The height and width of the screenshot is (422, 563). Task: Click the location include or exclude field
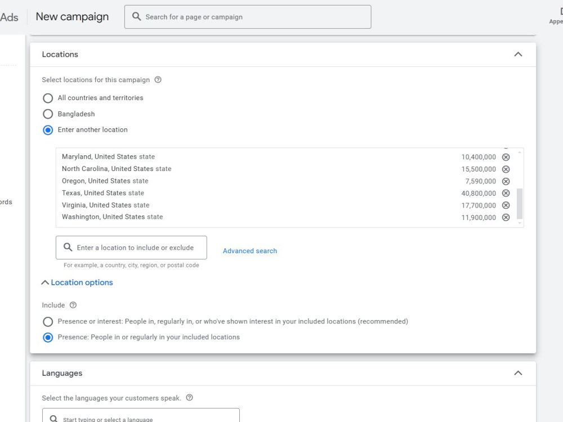point(131,248)
